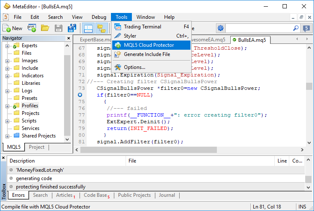Expand the Indicators tree node
Screen dimensions: 314x211
point(7,76)
